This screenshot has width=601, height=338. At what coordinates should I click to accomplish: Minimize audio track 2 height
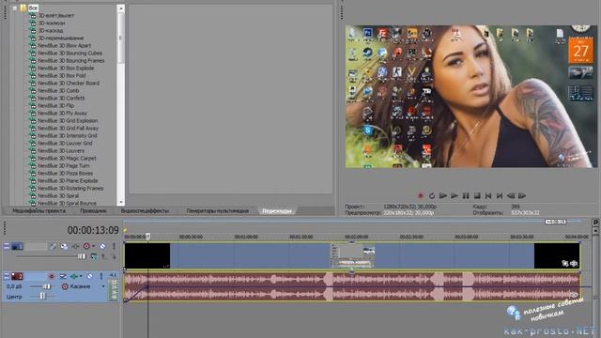point(7,276)
